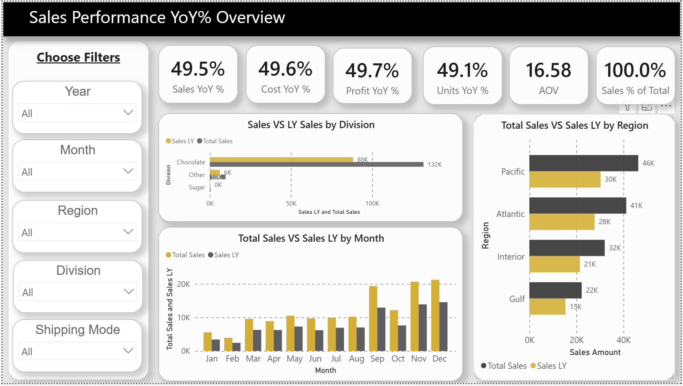Click Total Sales legend marker in Division chart
Image resolution: width=683 pixels, height=386 pixels.
[200, 141]
